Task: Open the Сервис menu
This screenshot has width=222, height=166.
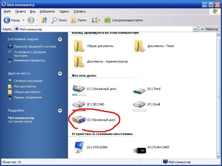Action: [64, 11]
